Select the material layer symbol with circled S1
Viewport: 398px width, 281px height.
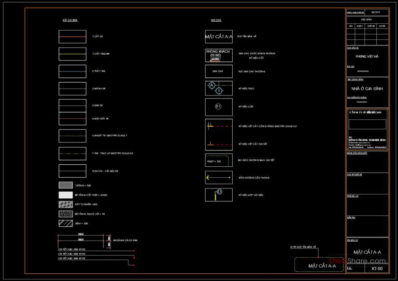coord(219,195)
